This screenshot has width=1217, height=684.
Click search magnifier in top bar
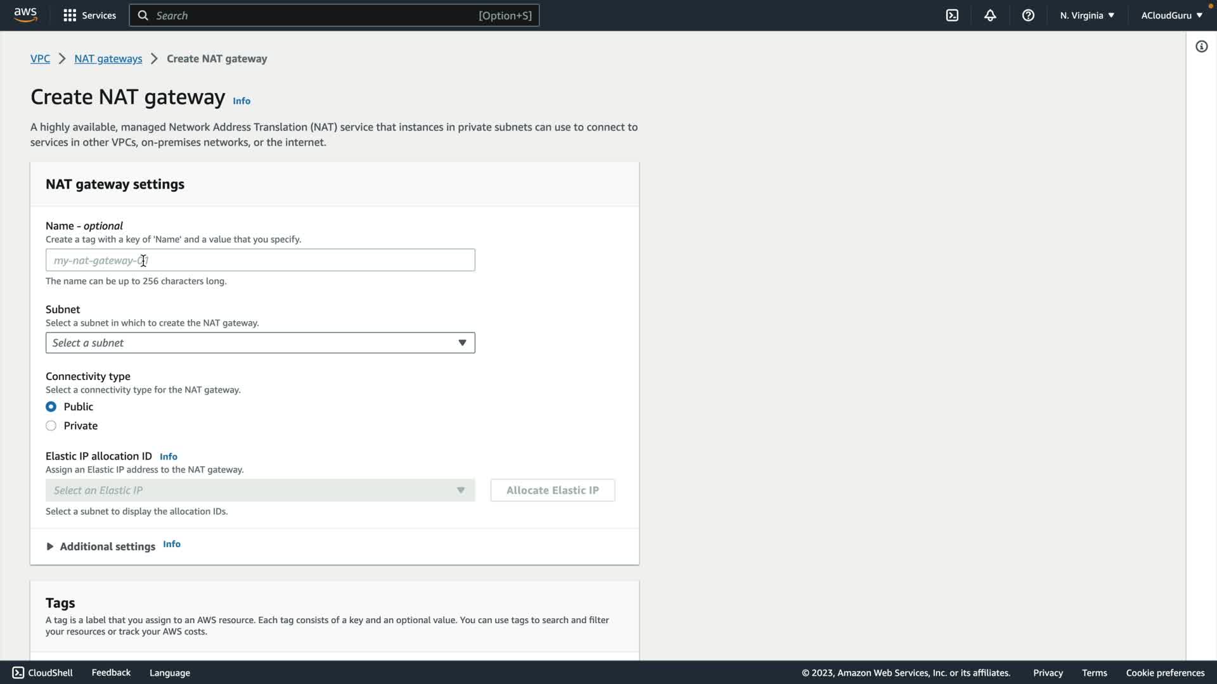click(x=143, y=15)
